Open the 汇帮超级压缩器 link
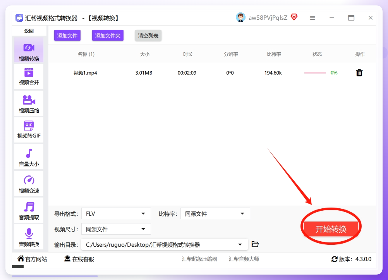The image size is (388, 280). pyautogui.click(x=199, y=259)
